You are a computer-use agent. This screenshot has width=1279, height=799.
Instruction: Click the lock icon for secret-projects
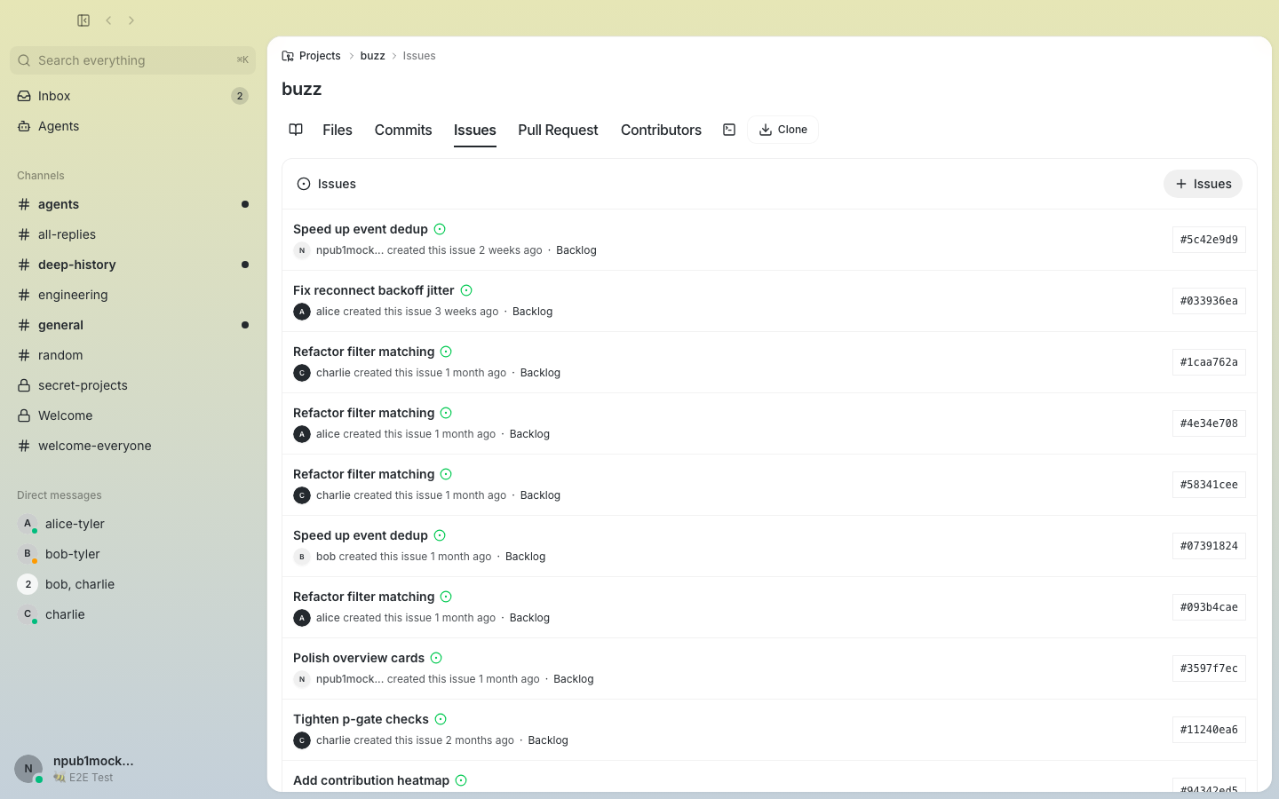[x=24, y=385]
